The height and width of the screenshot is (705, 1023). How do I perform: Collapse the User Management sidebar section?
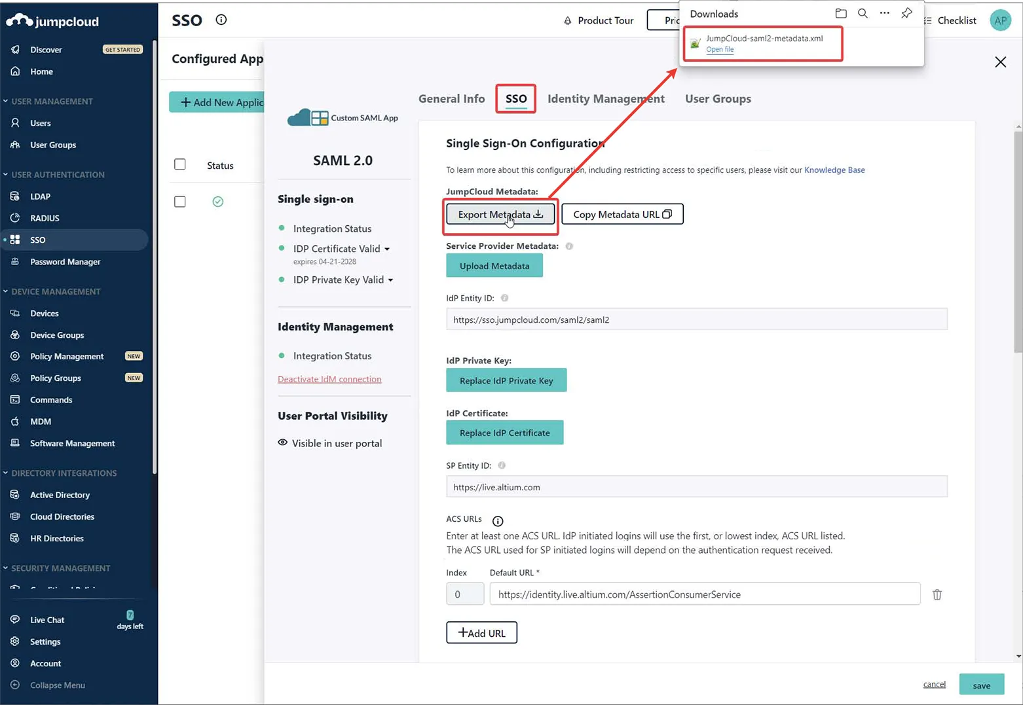[x=6, y=101]
